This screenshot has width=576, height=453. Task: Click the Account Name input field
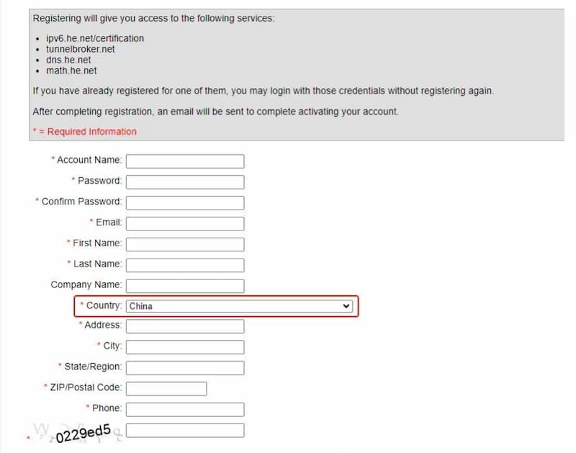click(x=185, y=161)
